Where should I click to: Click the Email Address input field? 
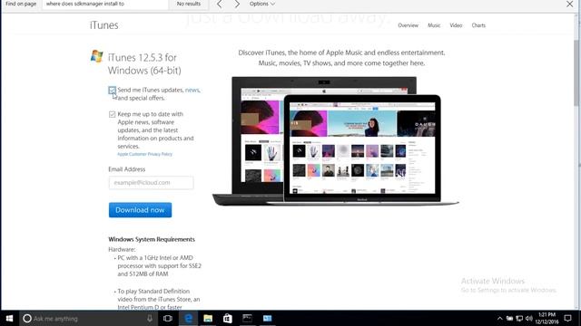(152, 183)
